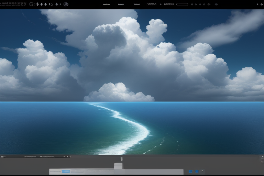The height and width of the screenshot is (176, 264).
Task: Select the first diamond icon after the title
Action: point(37,4)
